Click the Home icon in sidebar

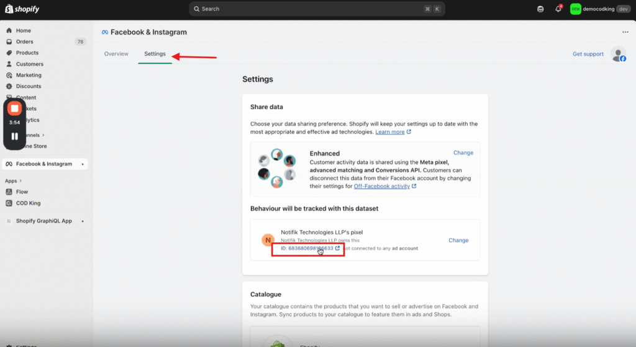(x=9, y=30)
